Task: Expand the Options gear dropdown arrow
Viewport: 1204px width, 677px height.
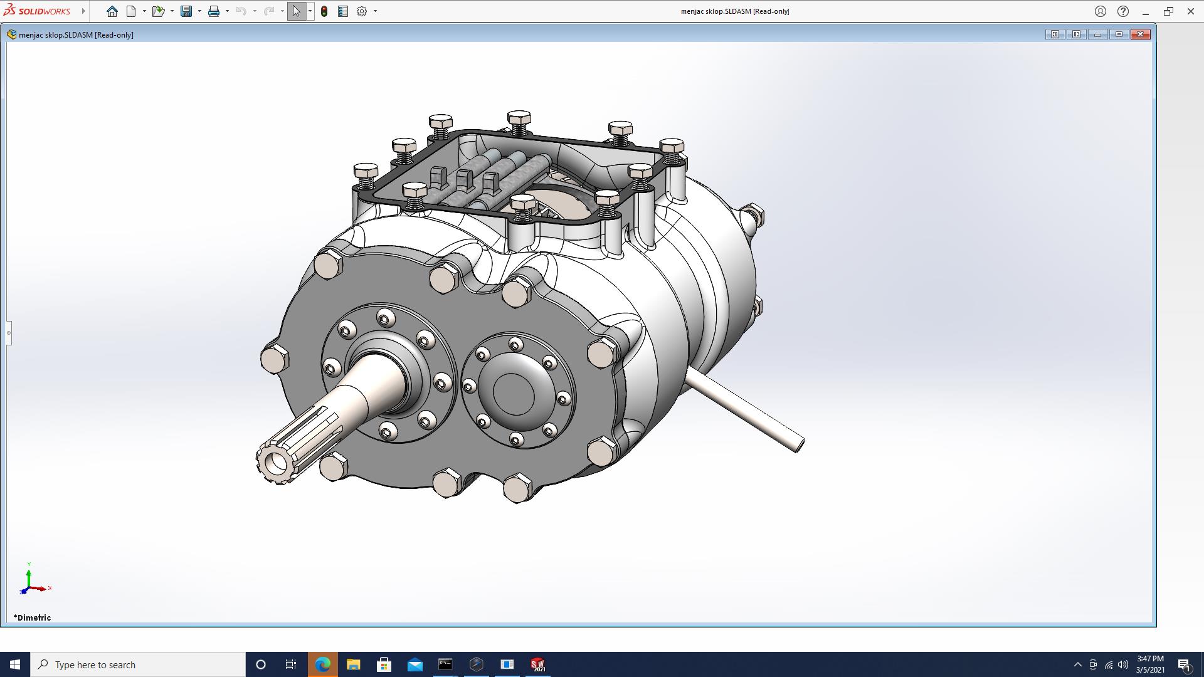Action: point(375,11)
